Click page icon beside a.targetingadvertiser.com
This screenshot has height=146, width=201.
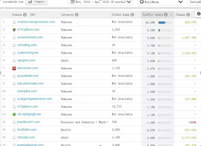point(14,99)
